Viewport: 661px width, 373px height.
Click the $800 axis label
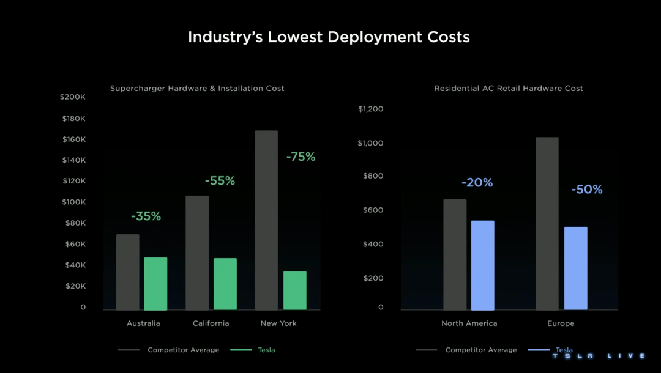[373, 176]
